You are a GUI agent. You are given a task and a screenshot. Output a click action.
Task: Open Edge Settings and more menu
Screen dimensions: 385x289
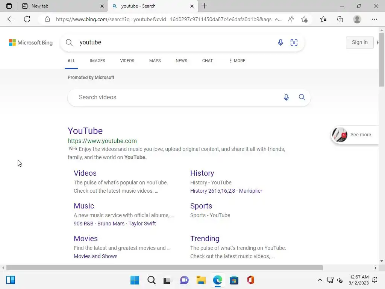(x=374, y=19)
